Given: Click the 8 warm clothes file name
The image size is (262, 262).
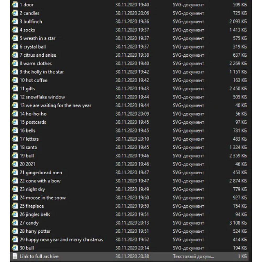Looking at the screenshot, I should 36,63.
